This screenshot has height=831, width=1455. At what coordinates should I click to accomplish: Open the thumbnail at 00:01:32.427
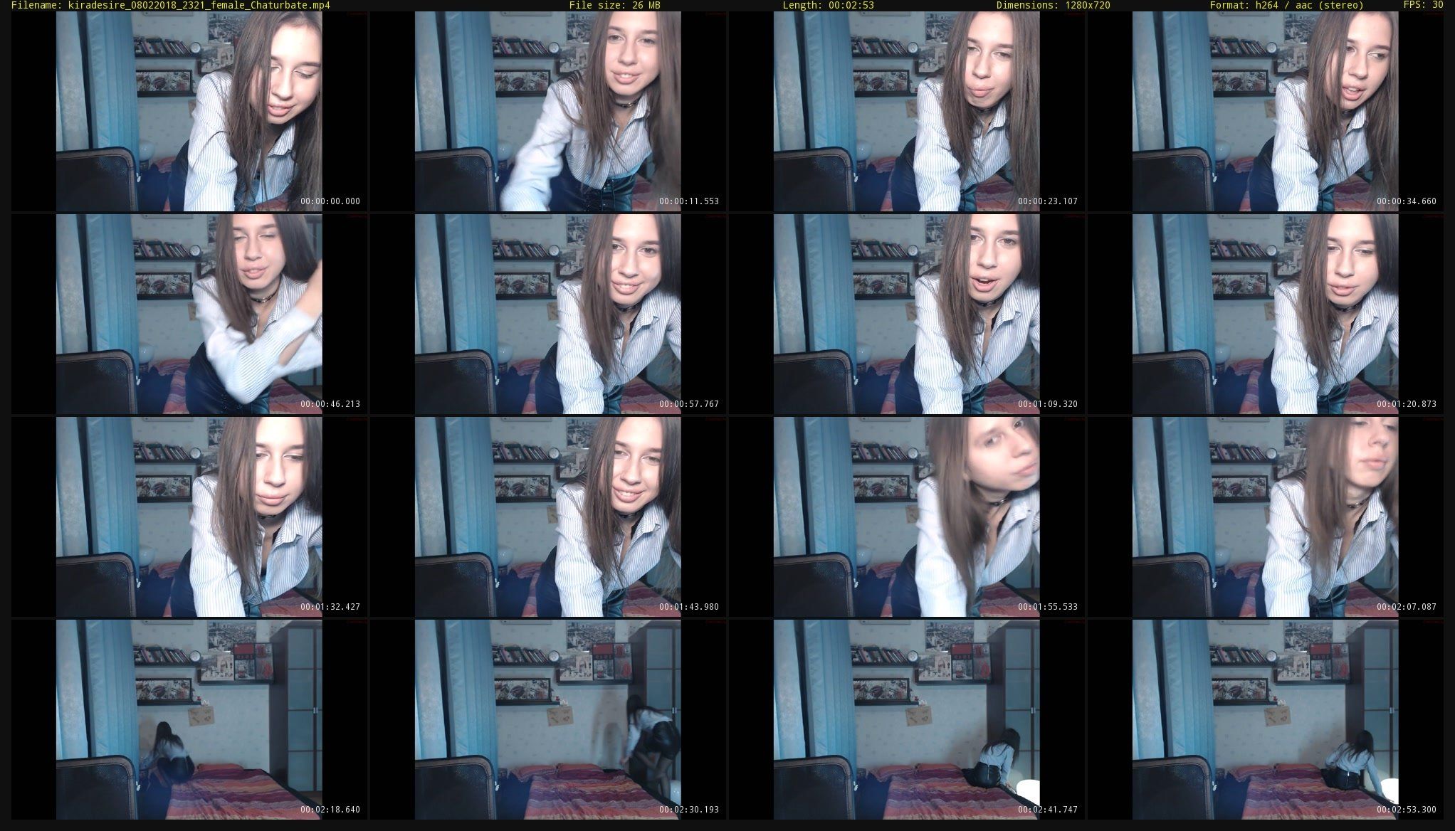pos(189,517)
